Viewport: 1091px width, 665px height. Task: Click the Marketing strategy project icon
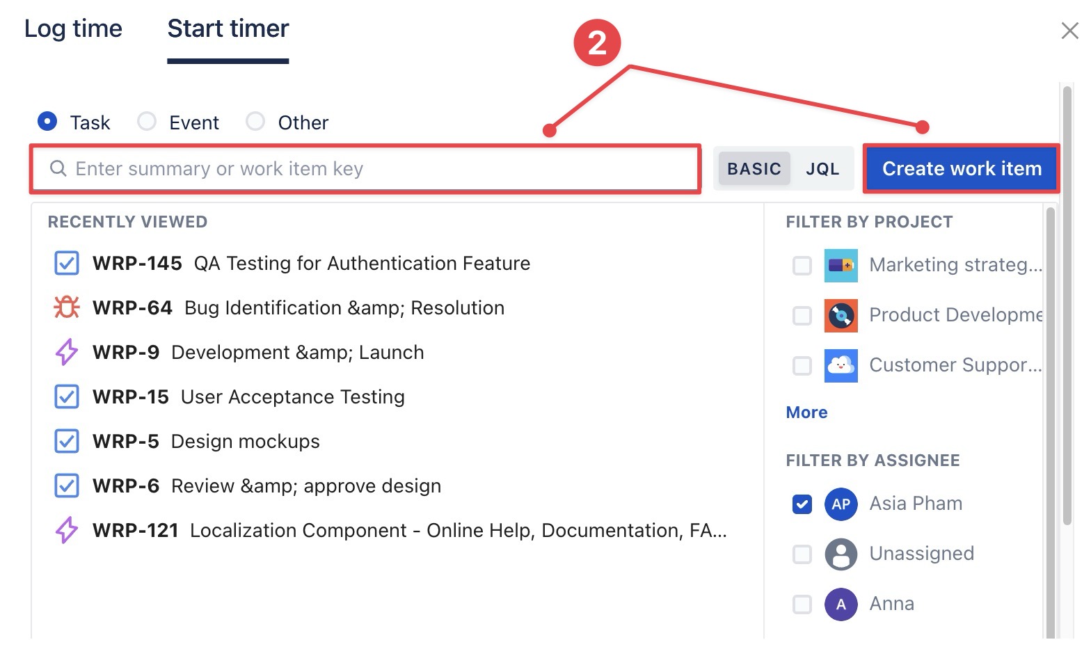point(841,265)
